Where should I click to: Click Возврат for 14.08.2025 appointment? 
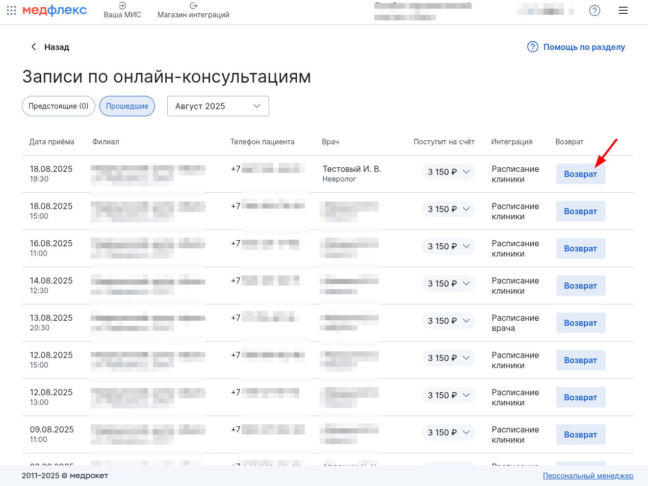581,286
